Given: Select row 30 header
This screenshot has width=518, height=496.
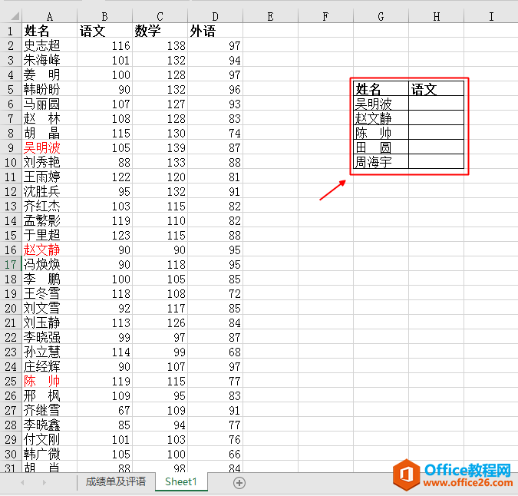Looking at the screenshot, I should tap(11, 454).
